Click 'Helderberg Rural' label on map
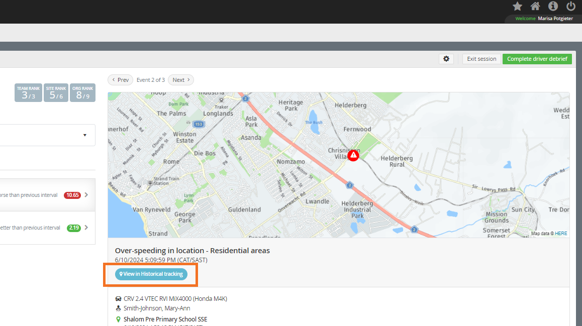The height and width of the screenshot is (326, 582). point(397,161)
